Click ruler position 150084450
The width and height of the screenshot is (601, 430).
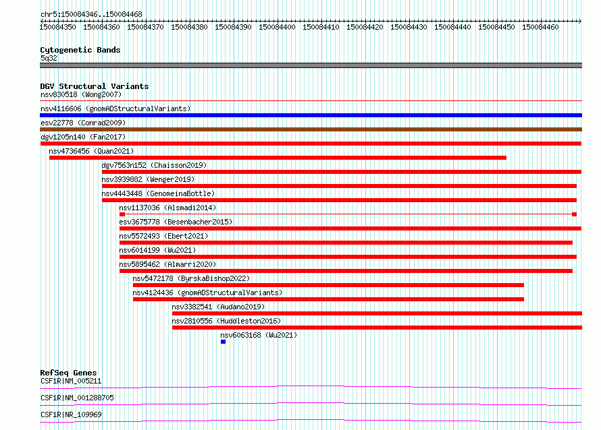(497, 27)
